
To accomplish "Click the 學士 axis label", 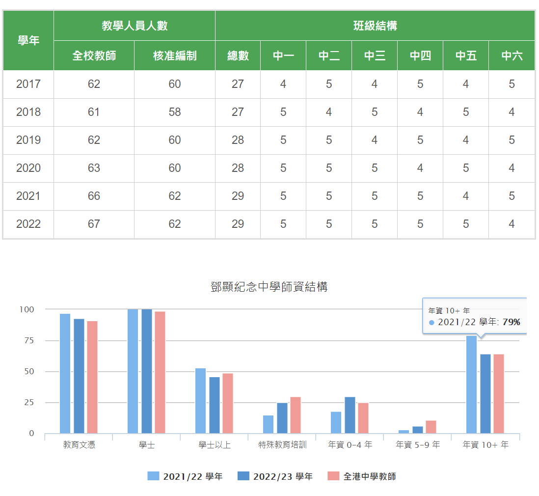I will (x=147, y=445).
